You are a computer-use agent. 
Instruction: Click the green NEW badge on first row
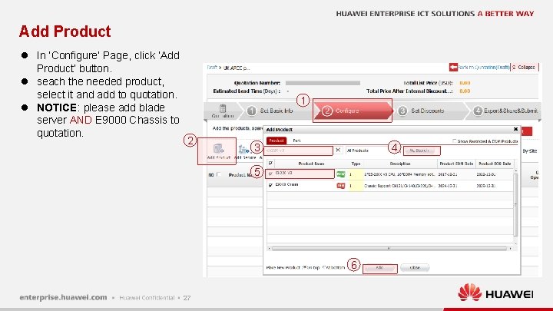point(341,174)
